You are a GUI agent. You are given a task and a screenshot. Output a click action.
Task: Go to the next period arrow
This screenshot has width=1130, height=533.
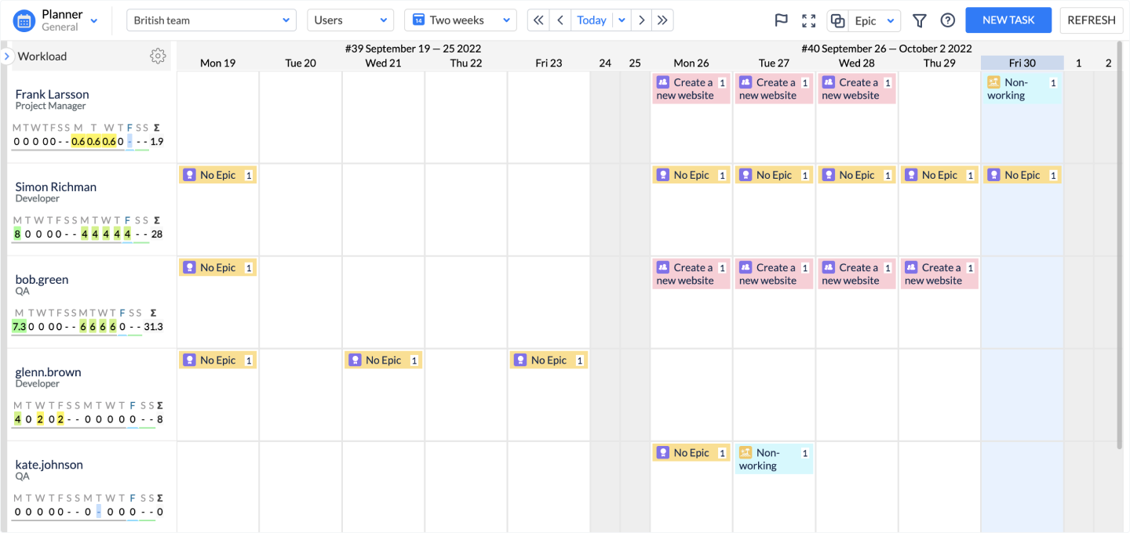(x=642, y=20)
